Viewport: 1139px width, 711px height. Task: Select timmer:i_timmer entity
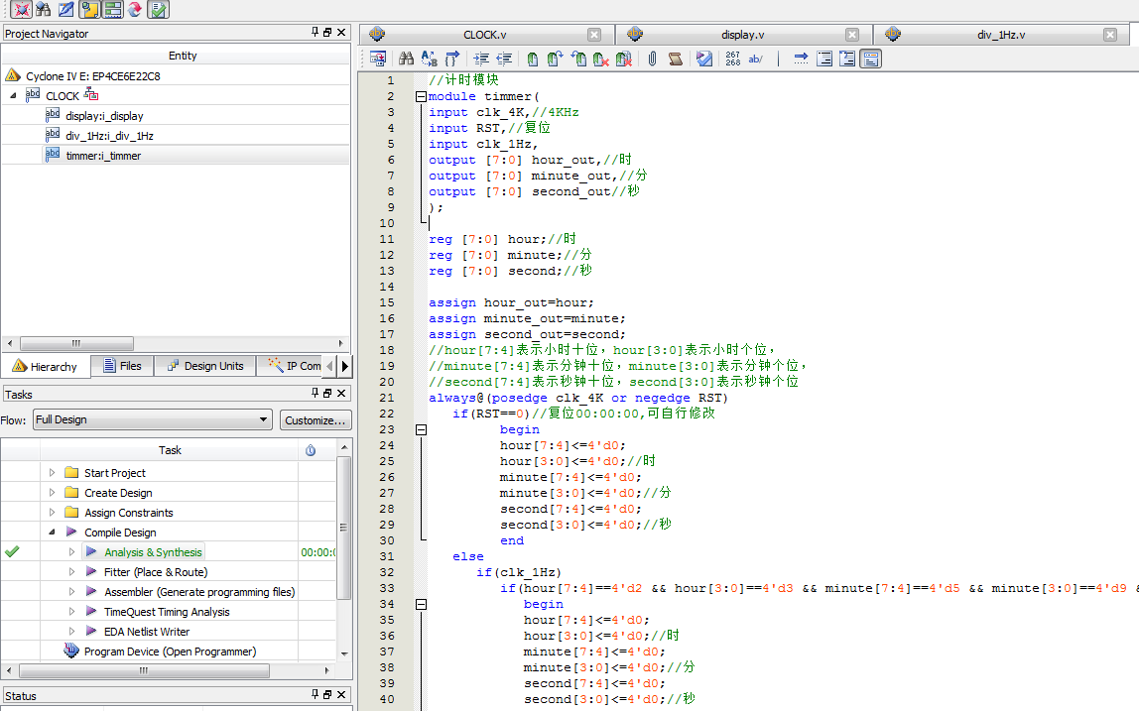coord(103,156)
